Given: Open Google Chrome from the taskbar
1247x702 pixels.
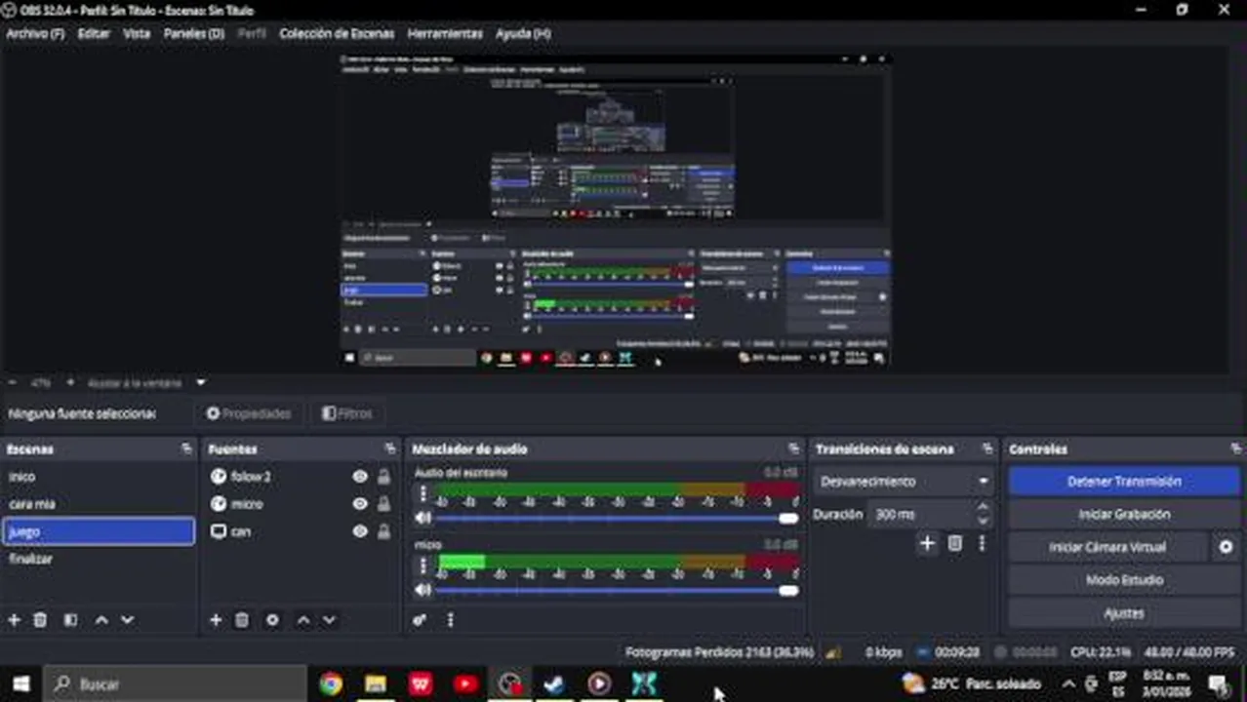Looking at the screenshot, I should tap(331, 684).
